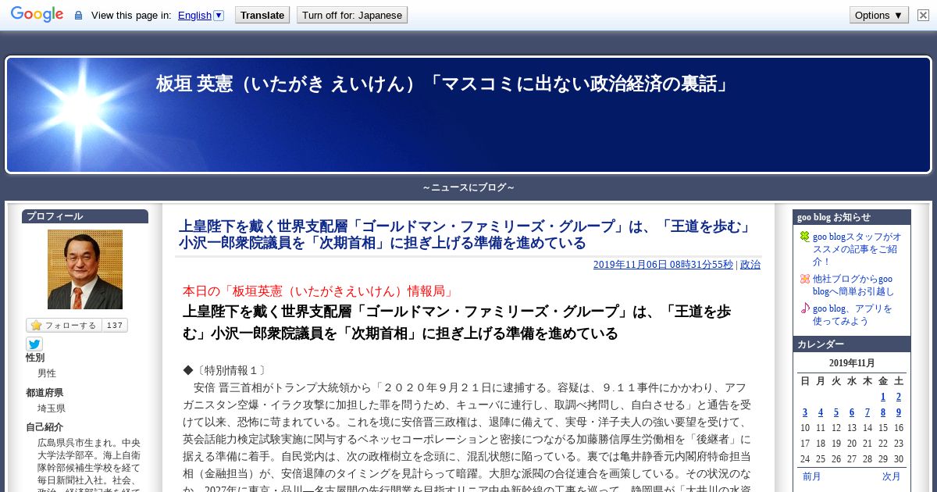The width and height of the screenshot is (937, 492).
Task: Click calendar date 15
Action: [883, 428]
